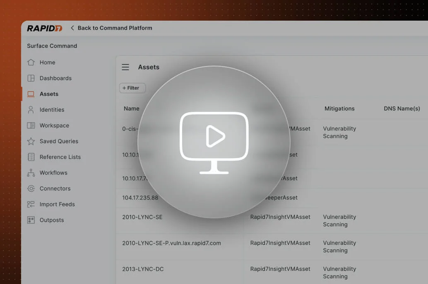Viewport: 428px width, 284px height.
Task: Toggle the hamburger menu beside Assets
Action: [125, 67]
